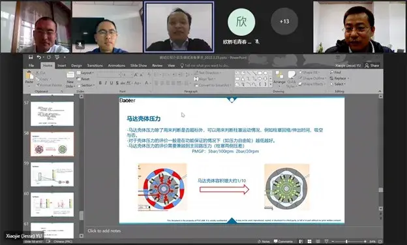This screenshot has height=245, width=407.
Task: Select slide 60 thumbnail
Action: click(52, 204)
